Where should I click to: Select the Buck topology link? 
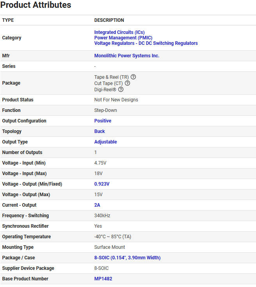tap(99, 131)
